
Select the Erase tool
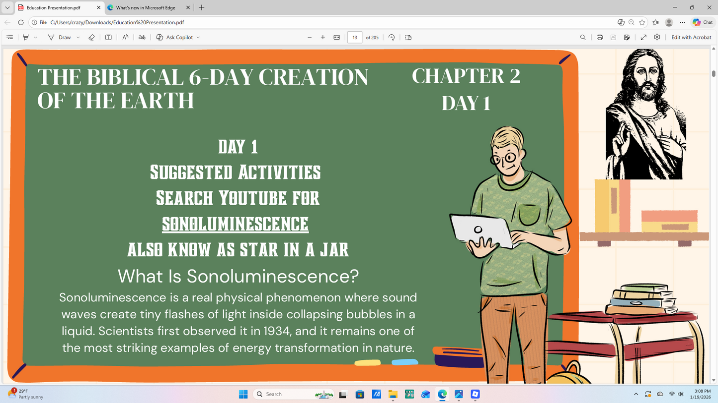click(91, 37)
